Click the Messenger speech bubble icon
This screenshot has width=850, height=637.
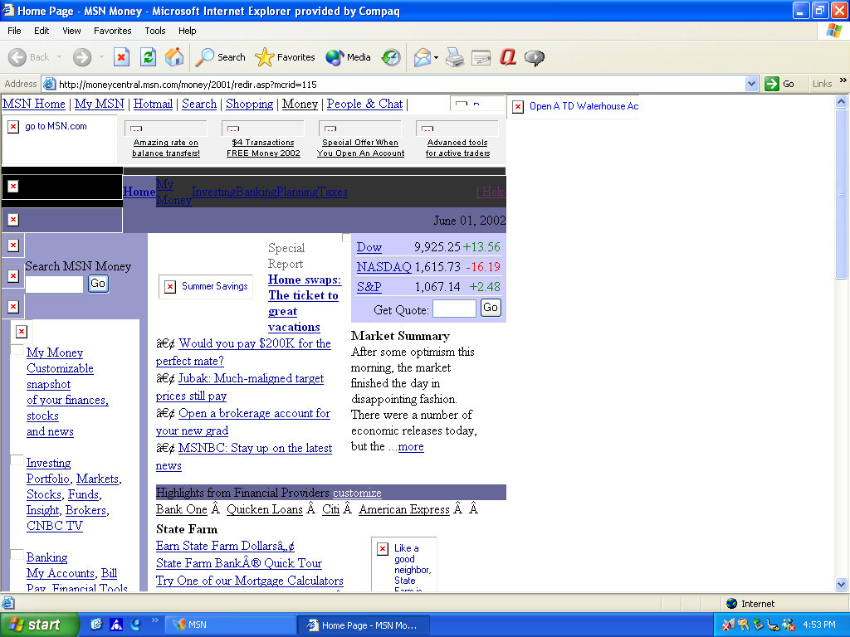[535, 57]
